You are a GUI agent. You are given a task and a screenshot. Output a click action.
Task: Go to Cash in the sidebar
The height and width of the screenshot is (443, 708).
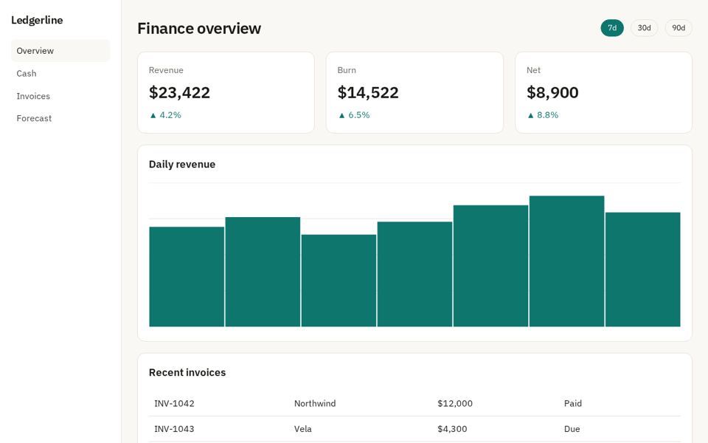60,73
